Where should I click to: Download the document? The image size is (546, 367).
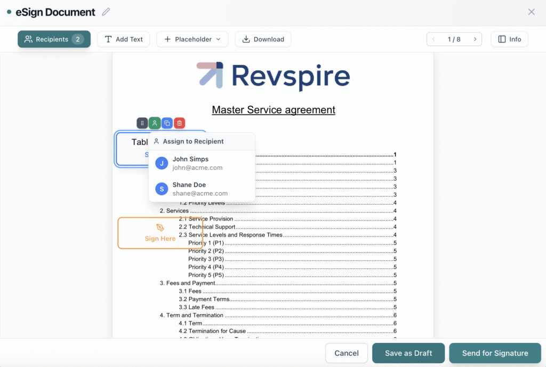(x=263, y=39)
